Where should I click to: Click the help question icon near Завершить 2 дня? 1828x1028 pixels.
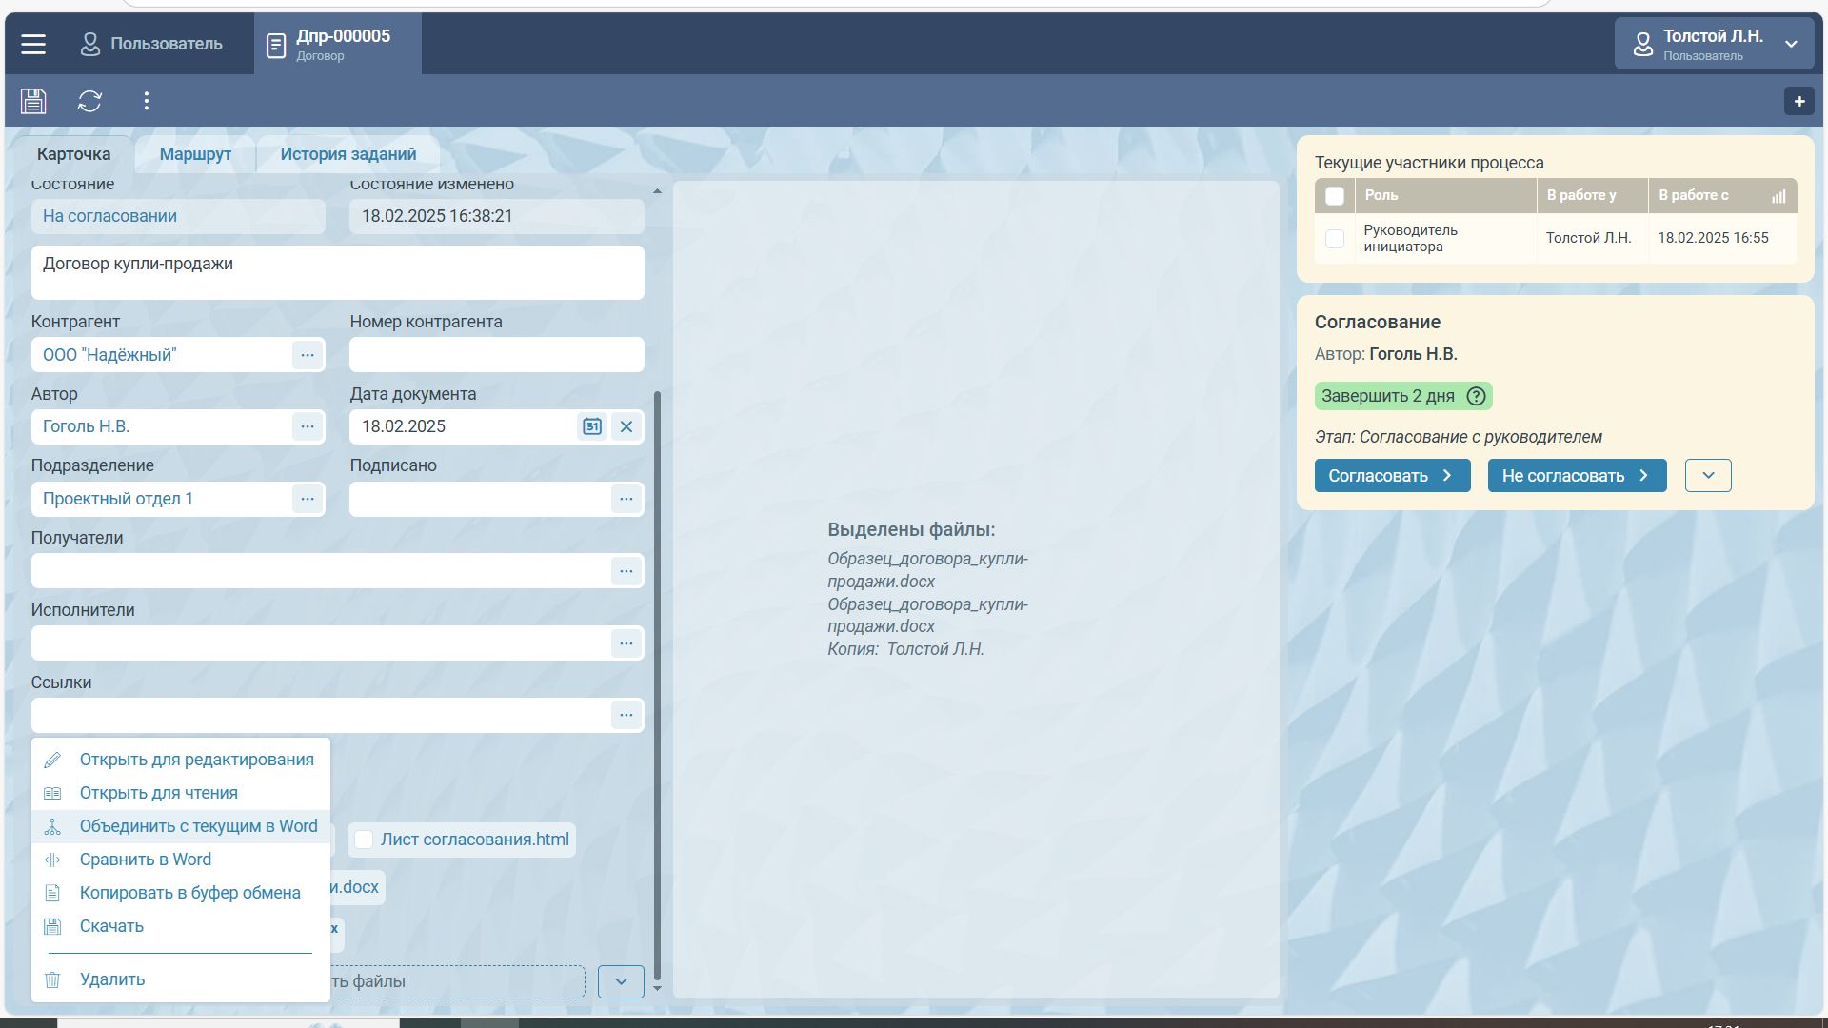(1476, 396)
